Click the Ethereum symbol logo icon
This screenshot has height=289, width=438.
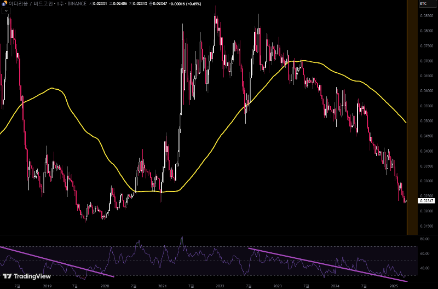3,4
